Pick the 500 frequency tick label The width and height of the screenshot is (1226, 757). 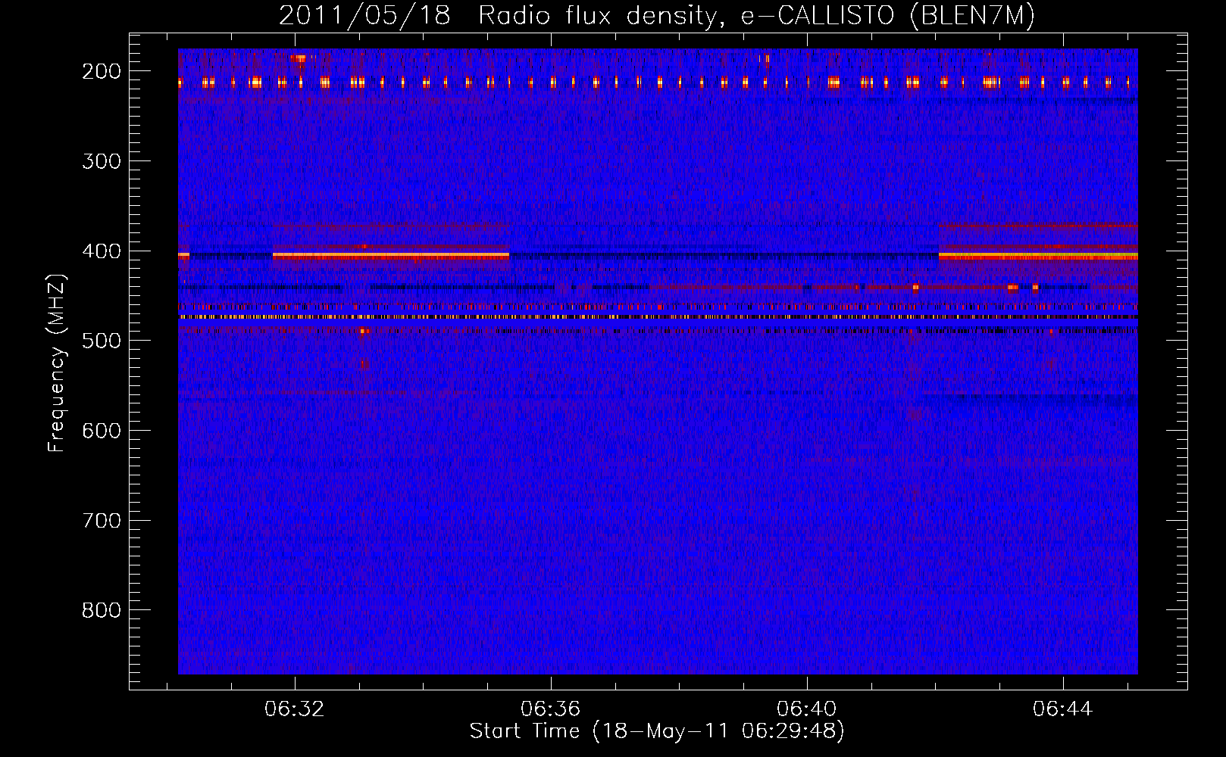pyautogui.click(x=102, y=341)
